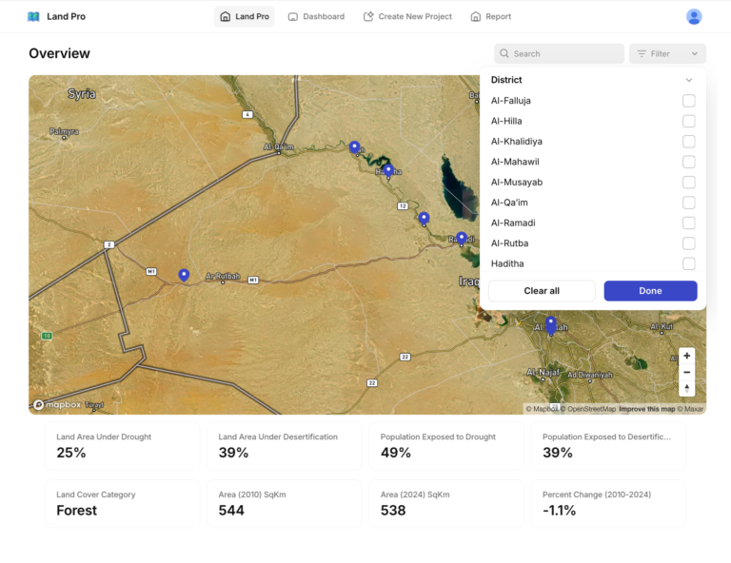Select the map pin near Ar Rutbah
Viewport: 731px width, 563px height.
tap(184, 275)
